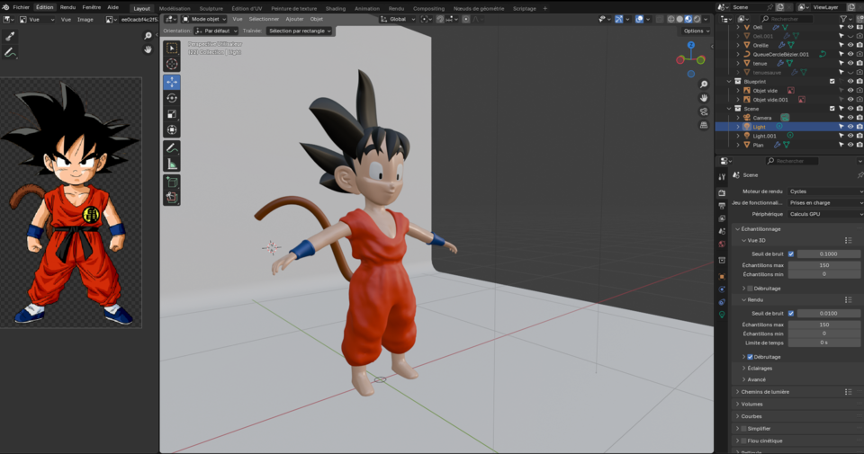The height and width of the screenshot is (454, 864).
Task: Select the Move tool in the viewport toolbar
Action: (x=172, y=81)
